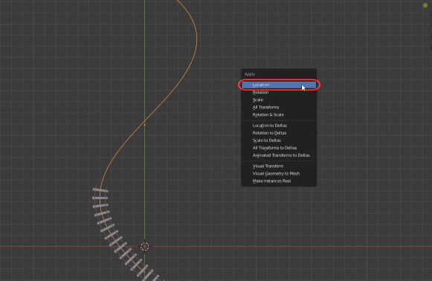Pick All Transforms to Deltas
The image size is (432, 281).
279,148
